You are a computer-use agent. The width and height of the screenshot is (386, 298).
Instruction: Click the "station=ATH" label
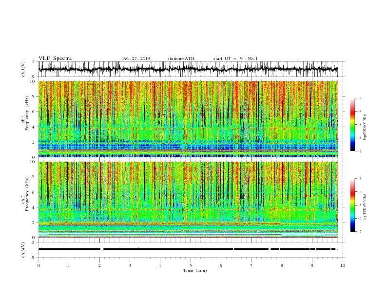[181, 58]
